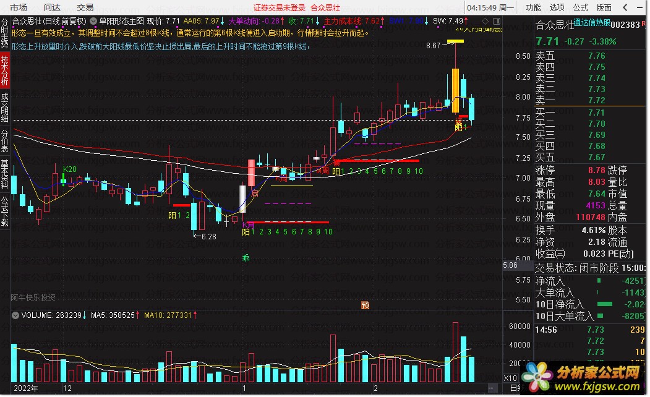Click the 2022年 date axis label
The image size is (650, 397).
tap(26, 388)
